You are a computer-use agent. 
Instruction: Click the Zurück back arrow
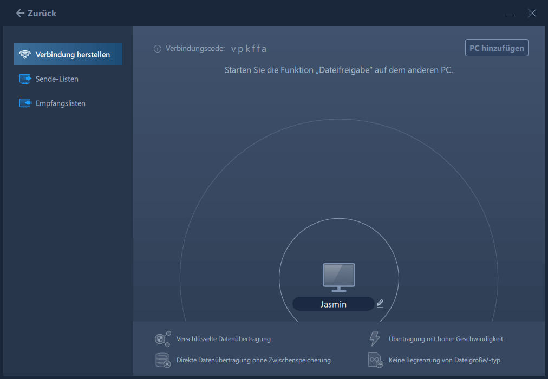click(x=21, y=13)
